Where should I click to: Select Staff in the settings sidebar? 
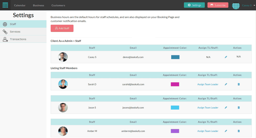click(13, 24)
